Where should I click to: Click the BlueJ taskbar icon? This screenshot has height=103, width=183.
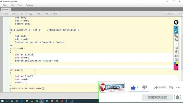42,101
